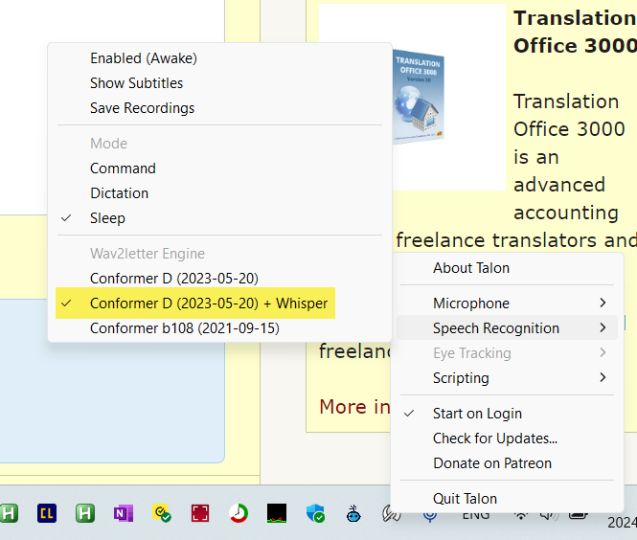Expand the Microphone submenu
The height and width of the screenshot is (540, 637).
[x=507, y=304]
